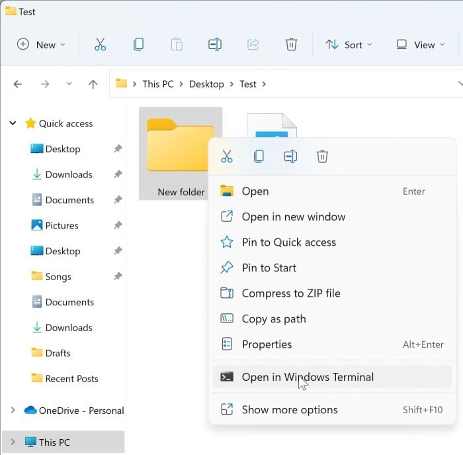This screenshot has width=463, height=455.
Task: Click Open in Windows Terminal
Action: pos(332,377)
